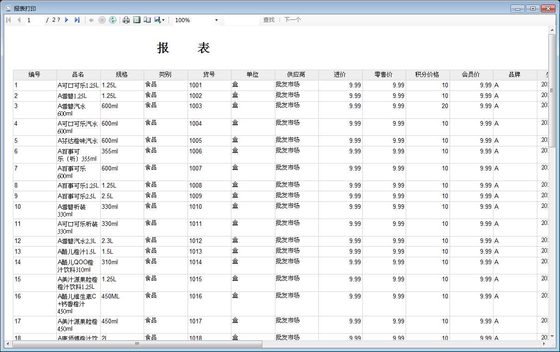
Task: Click the 查找 find link
Action: (x=269, y=20)
